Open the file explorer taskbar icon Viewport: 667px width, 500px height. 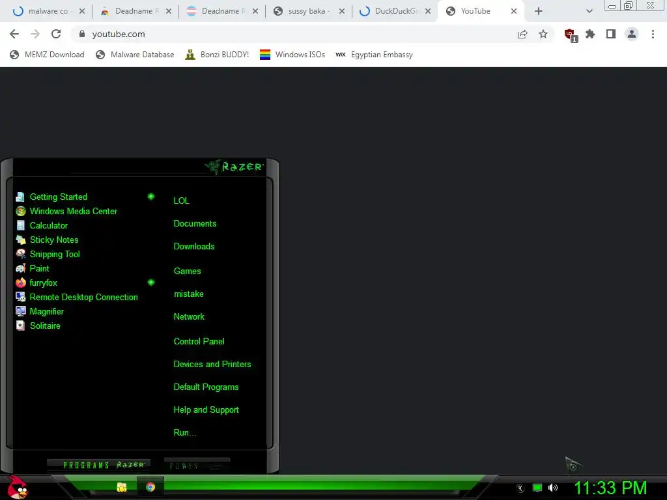122,487
